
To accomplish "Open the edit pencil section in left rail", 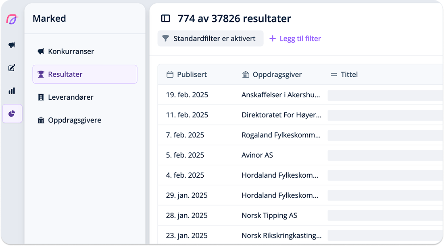I will [x=12, y=68].
